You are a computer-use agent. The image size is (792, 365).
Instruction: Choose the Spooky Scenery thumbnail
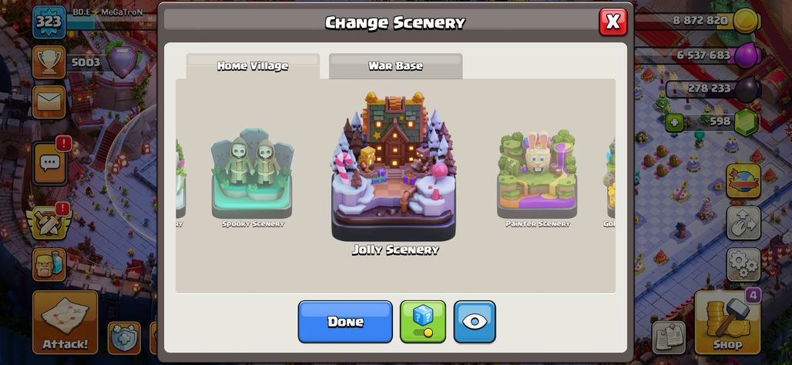tap(253, 178)
